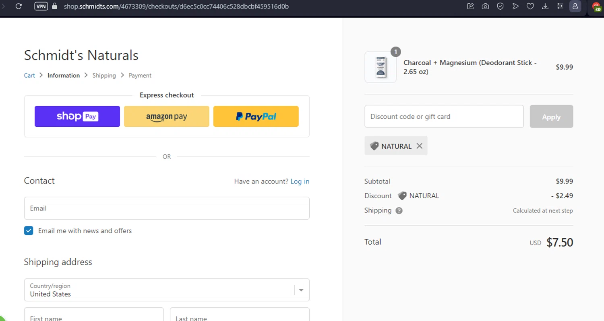Focus the First name field
The image size is (604, 321).
click(x=94, y=314)
